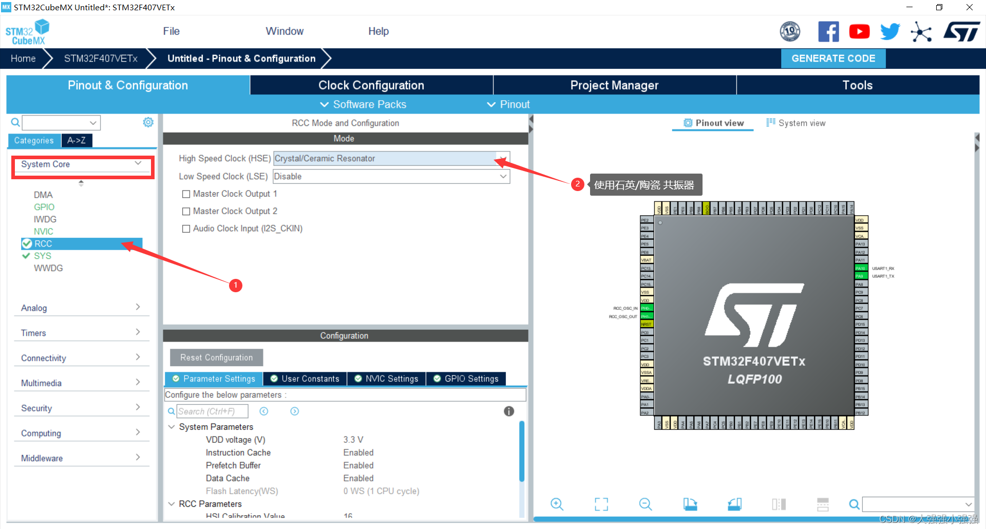Viewport: 986px width, 529px height.
Task: Select green pin PA10 on the chip
Action: (x=860, y=268)
